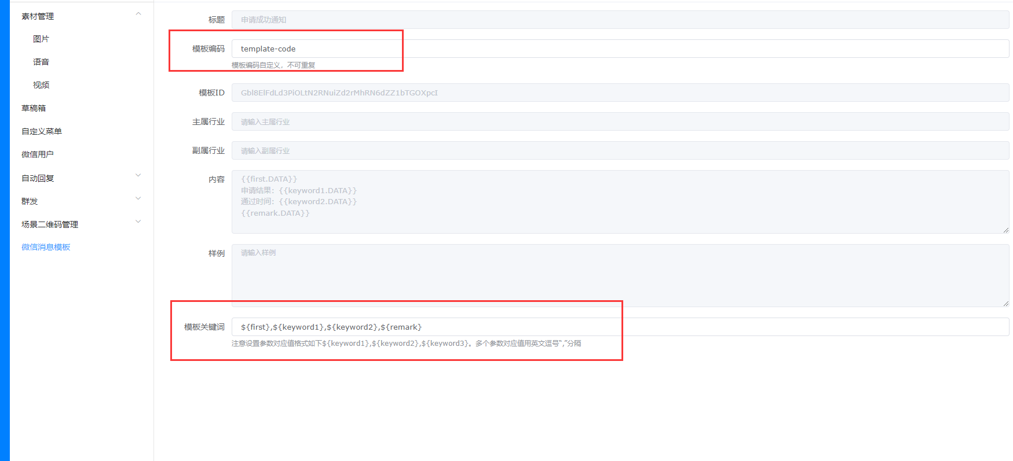Screen dimensions: 1013x461
Task: Click inside the 内容 textarea
Action: (x=620, y=202)
